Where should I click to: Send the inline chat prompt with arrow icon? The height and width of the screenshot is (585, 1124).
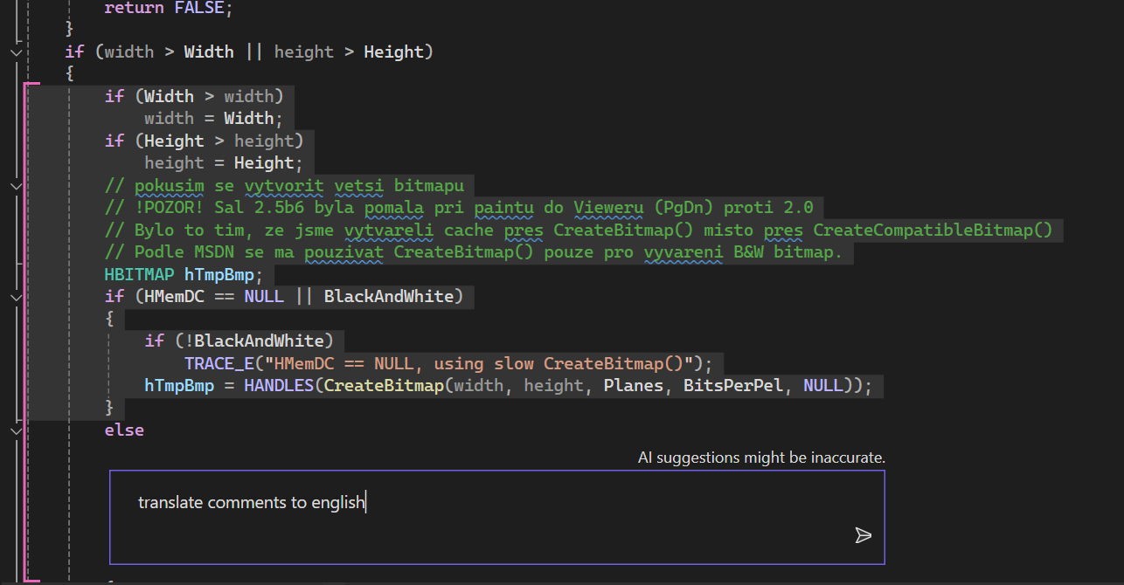click(x=863, y=535)
